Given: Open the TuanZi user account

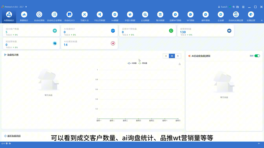Looking at the screenshot, I should pyautogui.click(x=222, y=7).
